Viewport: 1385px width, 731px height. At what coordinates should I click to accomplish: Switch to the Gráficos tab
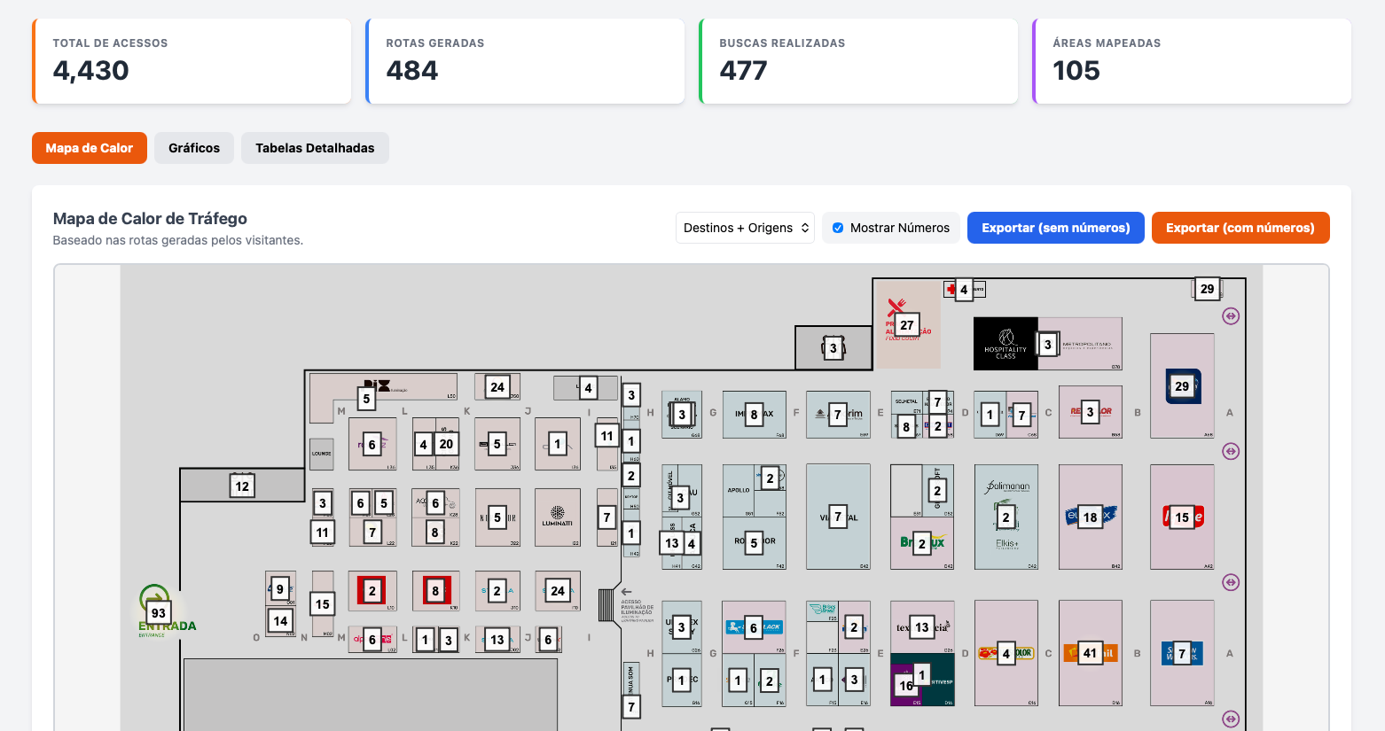click(194, 148)
